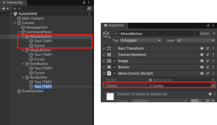Screen dimensions: 217x125
Task: Open Rect Transform help icon
Action: (202, 48)
